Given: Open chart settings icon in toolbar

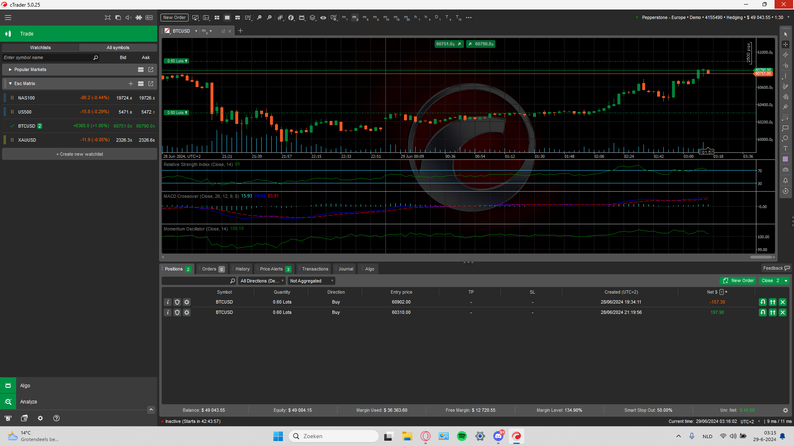Looking at the screenshot, I should pos(334,18).
